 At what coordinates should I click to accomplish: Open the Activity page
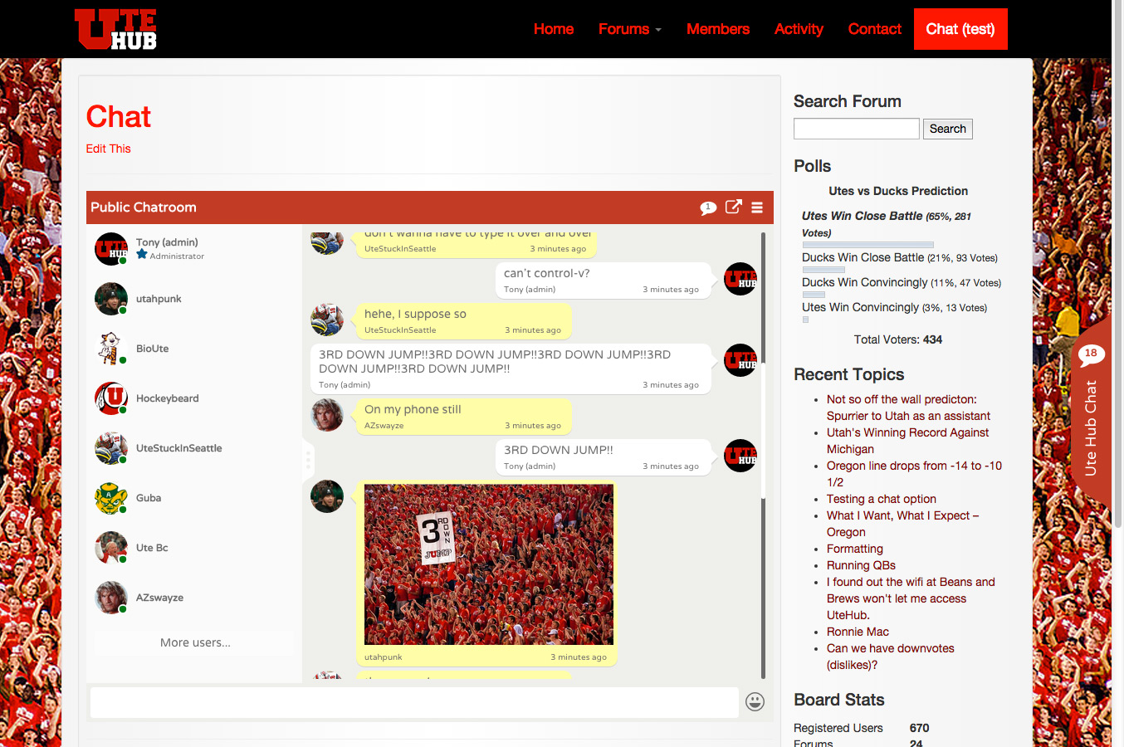tap(799, 29)
